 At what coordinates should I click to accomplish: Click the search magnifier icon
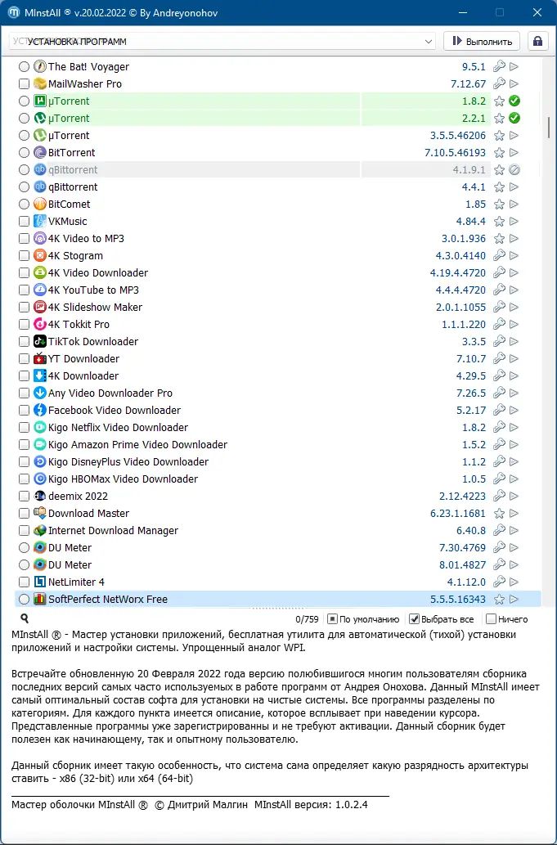tap(25, 618)
